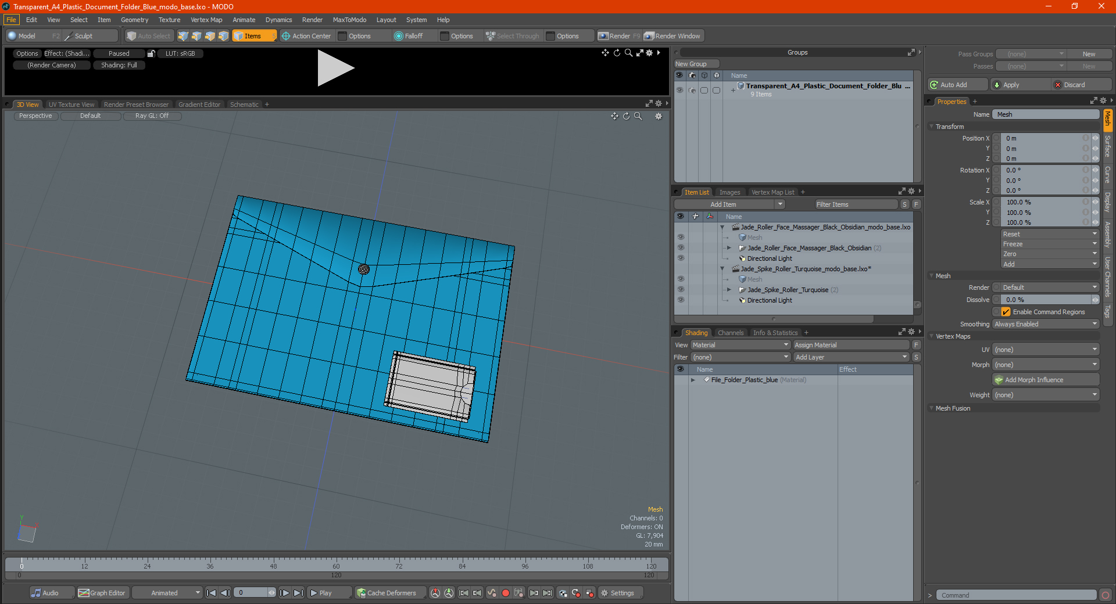The image size is (1116, 604).
Task: Switch to Schematic tab
Action: click(x=244, y=105)
